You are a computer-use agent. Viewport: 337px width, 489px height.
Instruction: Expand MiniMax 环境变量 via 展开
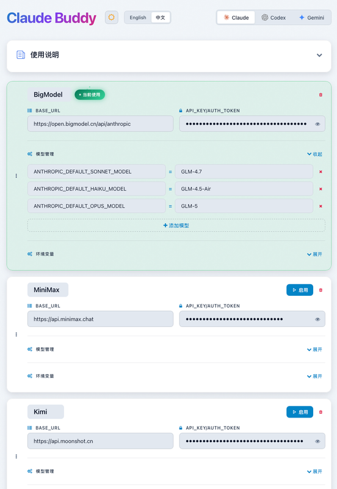click(x=314, y=377)
